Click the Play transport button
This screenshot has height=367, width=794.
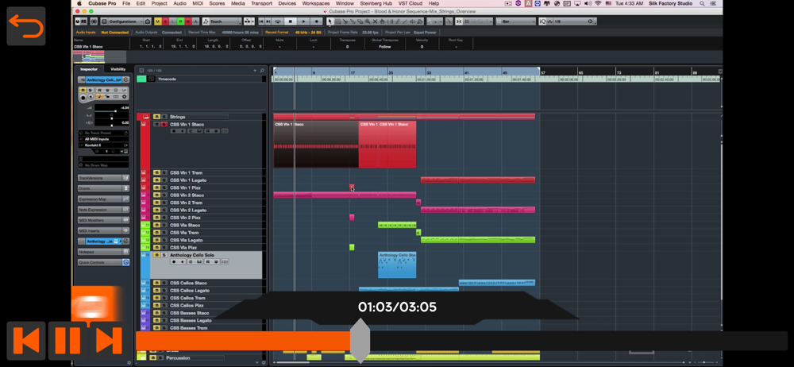pos(303,21)
